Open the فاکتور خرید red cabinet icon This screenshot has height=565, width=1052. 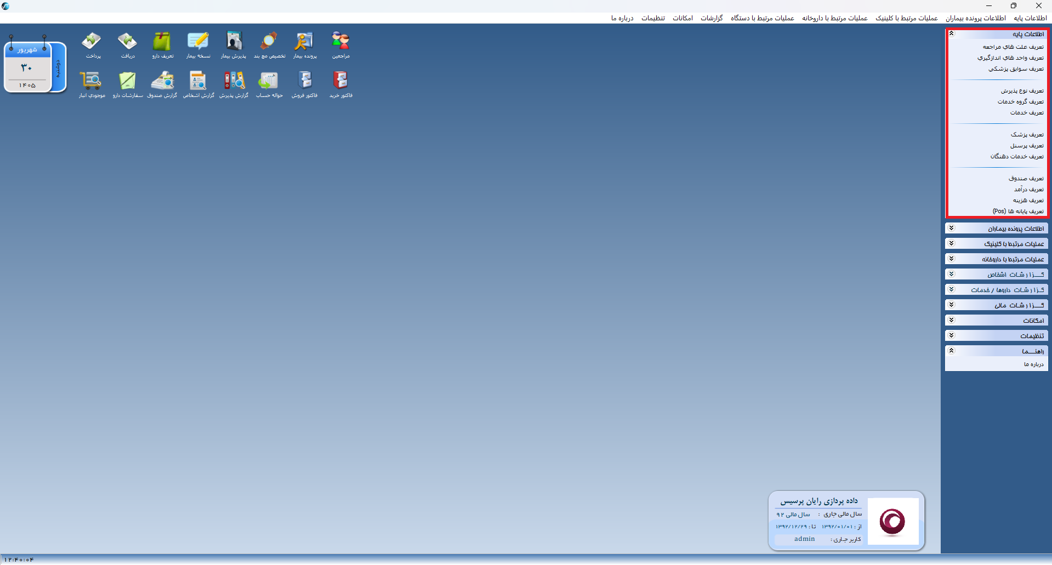340,84
